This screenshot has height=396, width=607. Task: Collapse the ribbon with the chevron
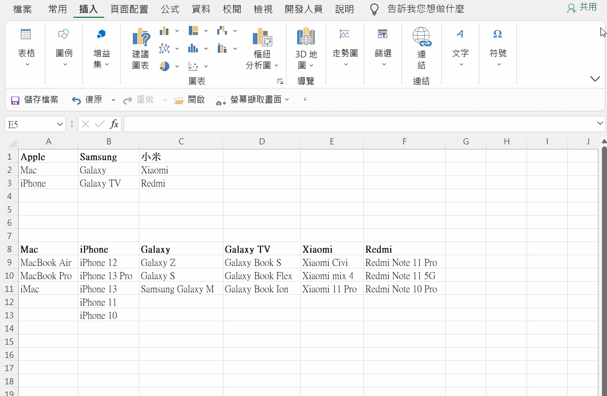tap(595, 79)
